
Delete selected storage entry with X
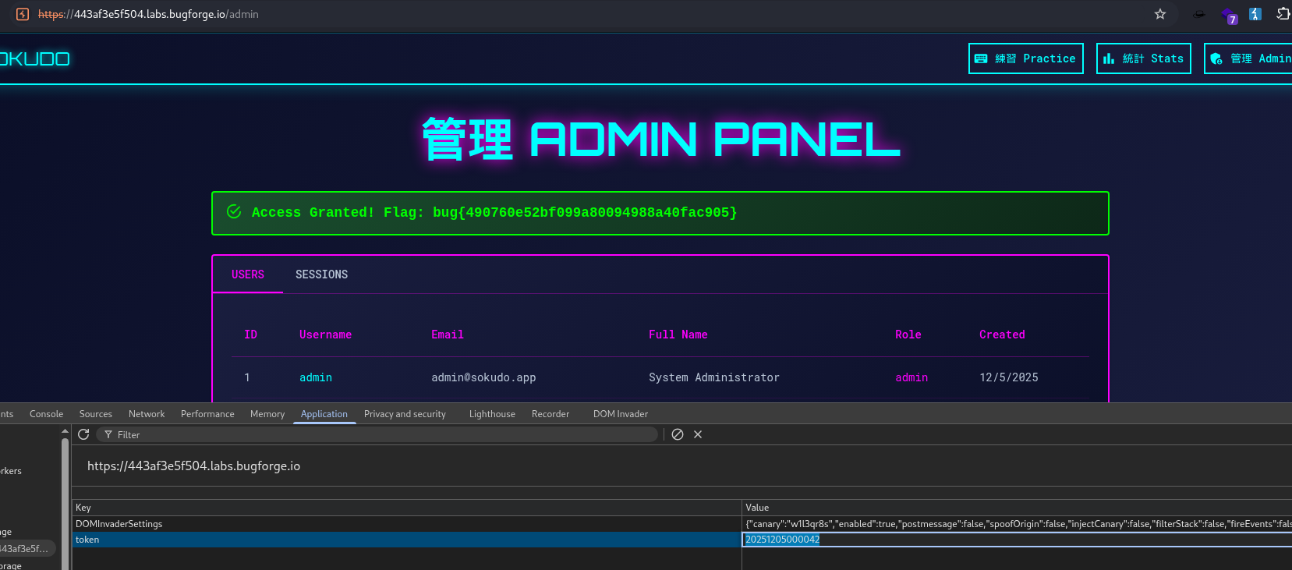coord(698,434)
